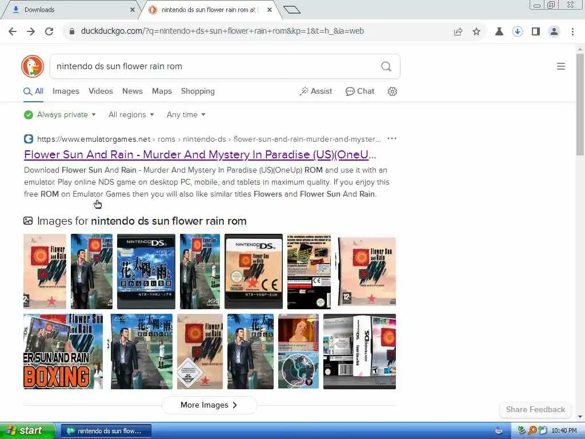Switch to Images results
This screenshot has width=585, height=439.
[66, 91]
